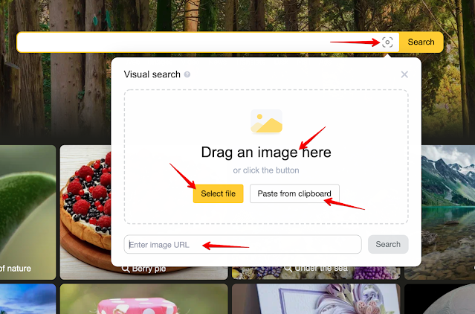Click the magnifier icon next to Under the sea
Viewport: 475px width, 314px height.
[288, 268]
